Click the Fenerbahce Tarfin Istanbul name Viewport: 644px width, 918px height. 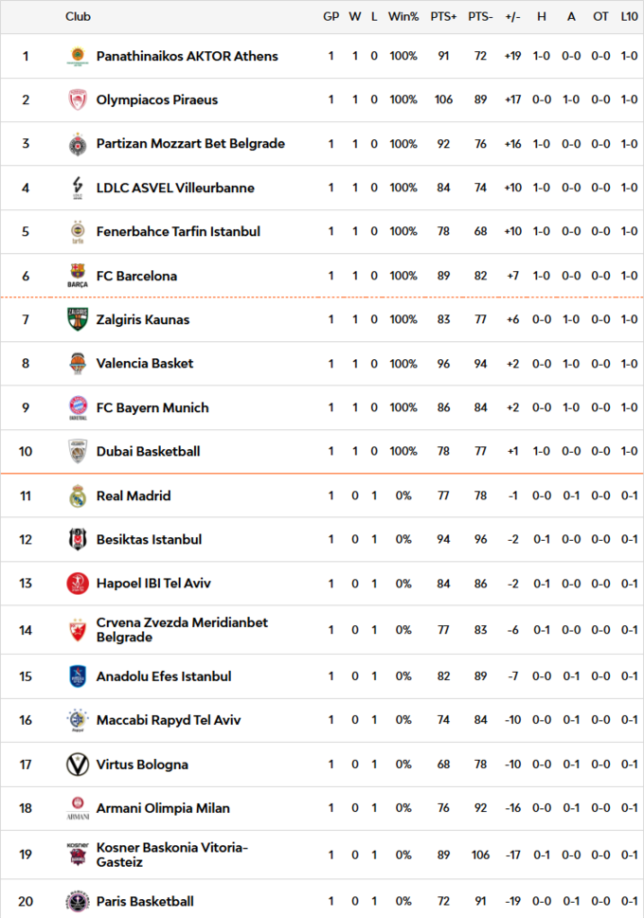pos(179,232)
